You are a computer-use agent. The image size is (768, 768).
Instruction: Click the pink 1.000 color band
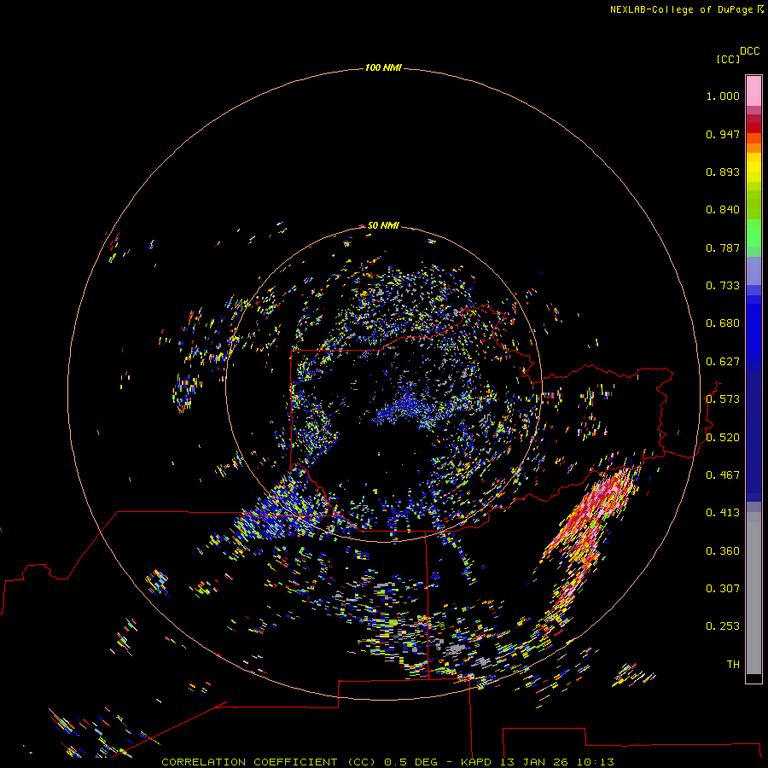coord(753,91)
